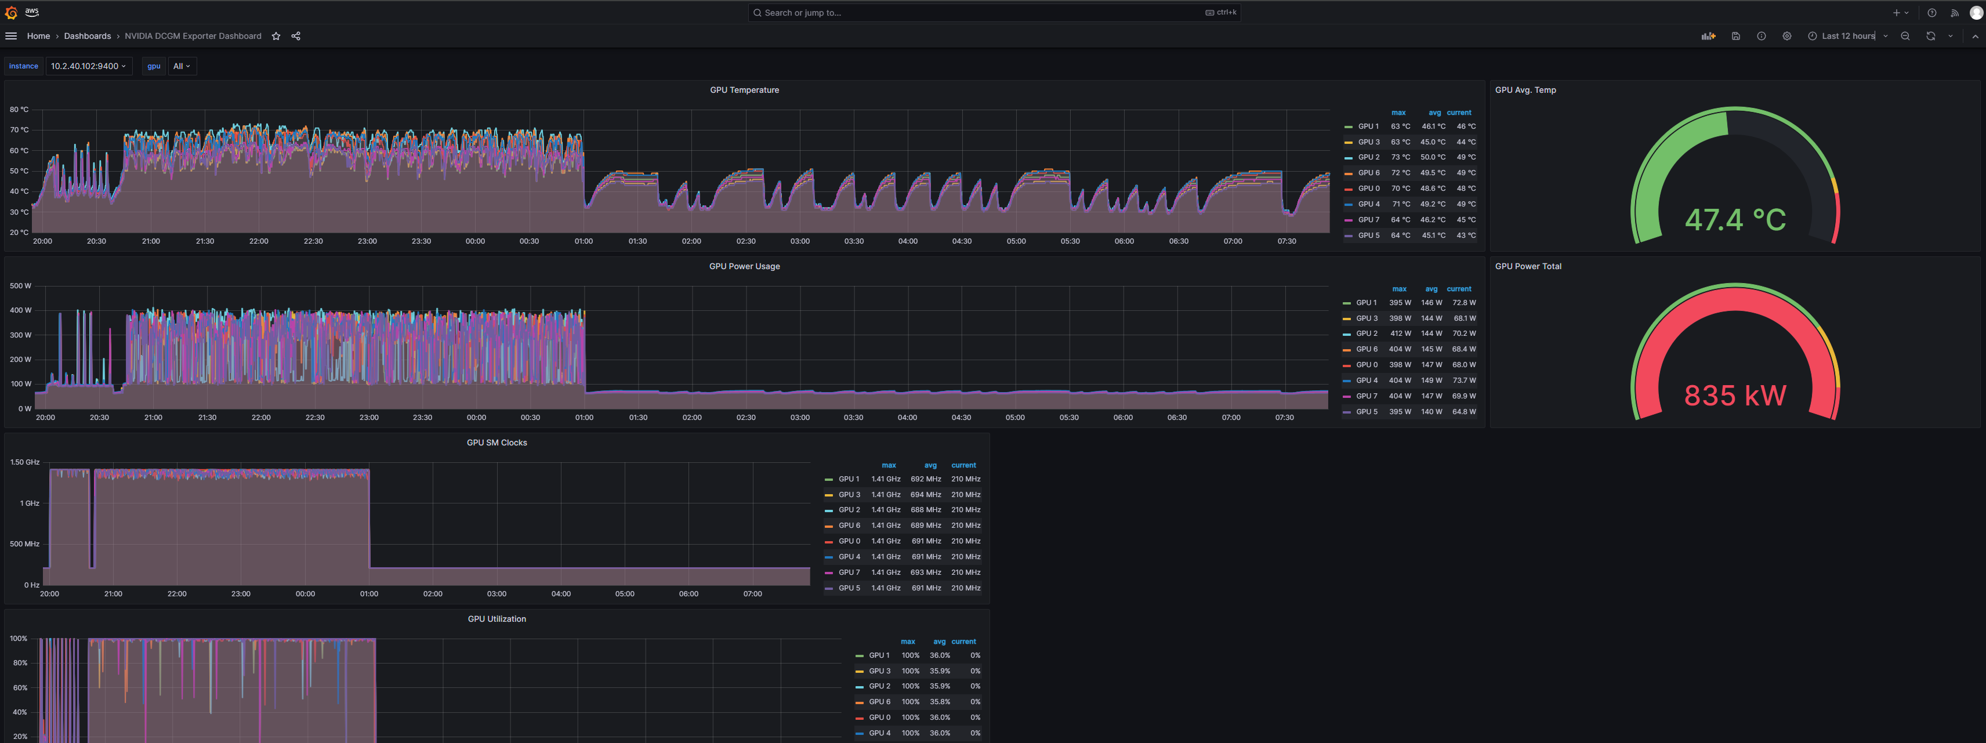Screen dimensions: 1986x743
Task: Open the gpu All dropdown
Action: [182, 66]
